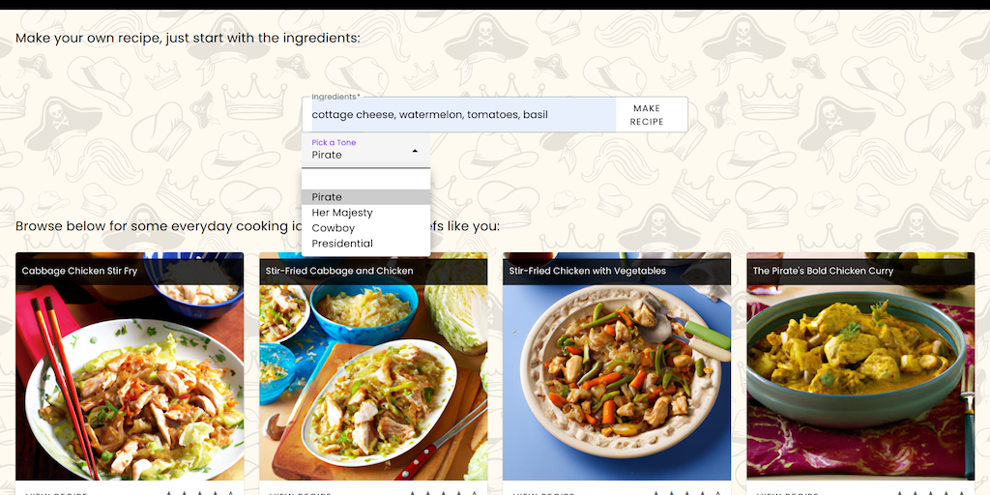
Task: Open The Pirate's Bold Chicken Curry photo
Action: coord(860,382)
